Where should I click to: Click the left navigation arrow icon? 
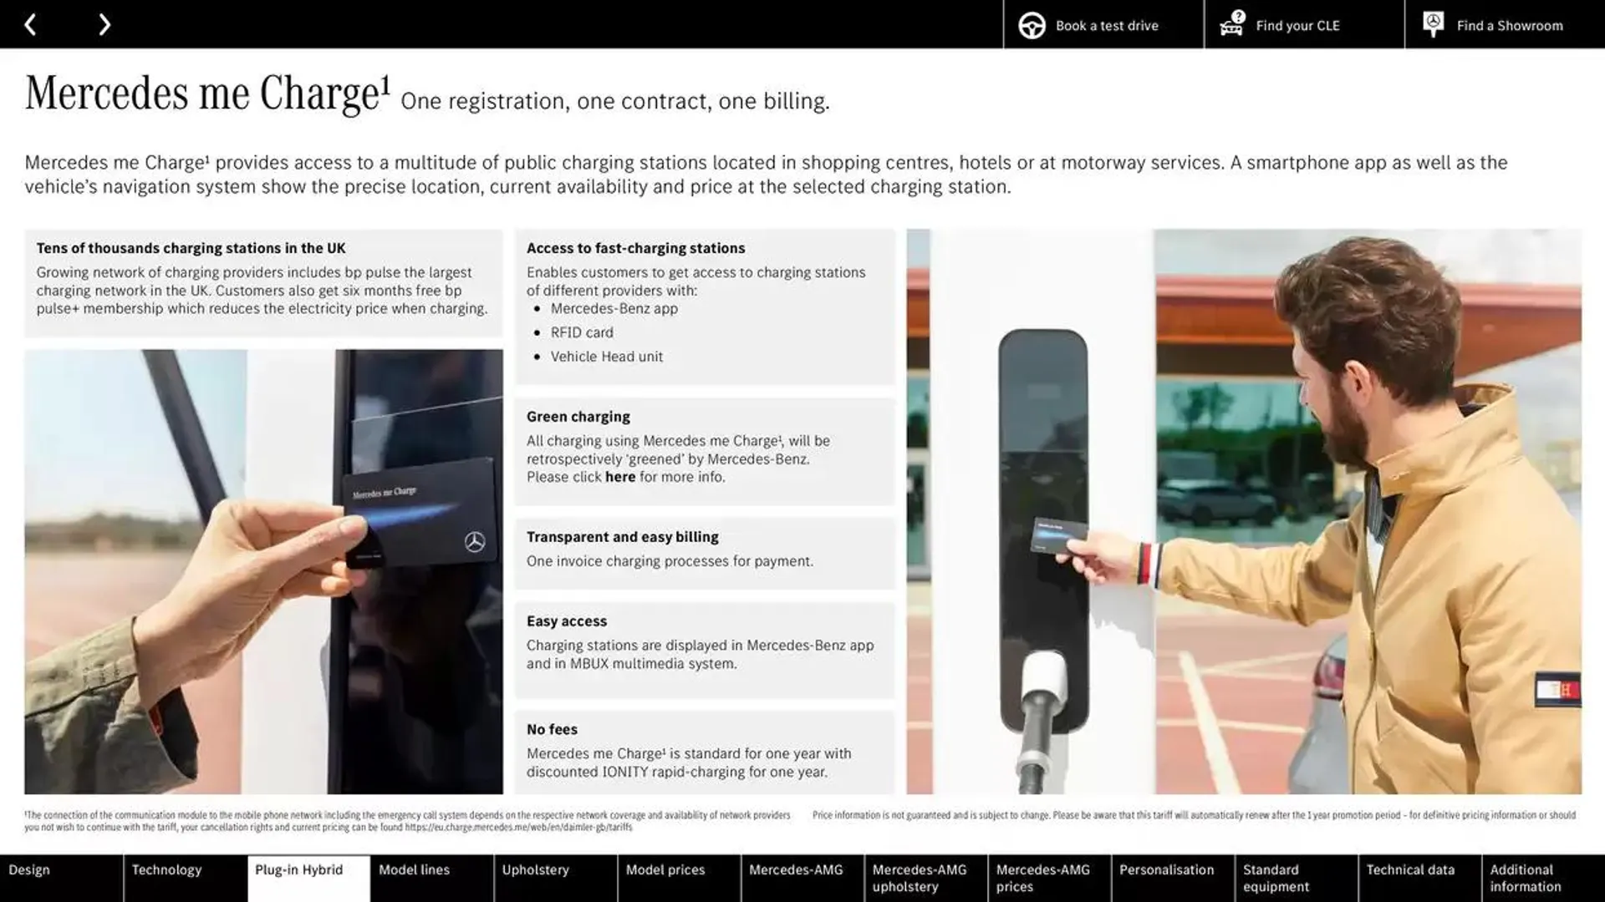[x=30, y=23]
